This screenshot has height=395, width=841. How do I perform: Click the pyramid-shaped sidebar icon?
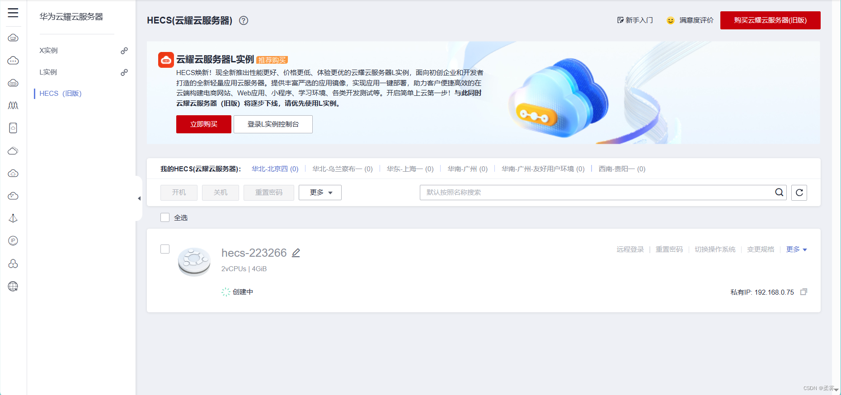13,218
